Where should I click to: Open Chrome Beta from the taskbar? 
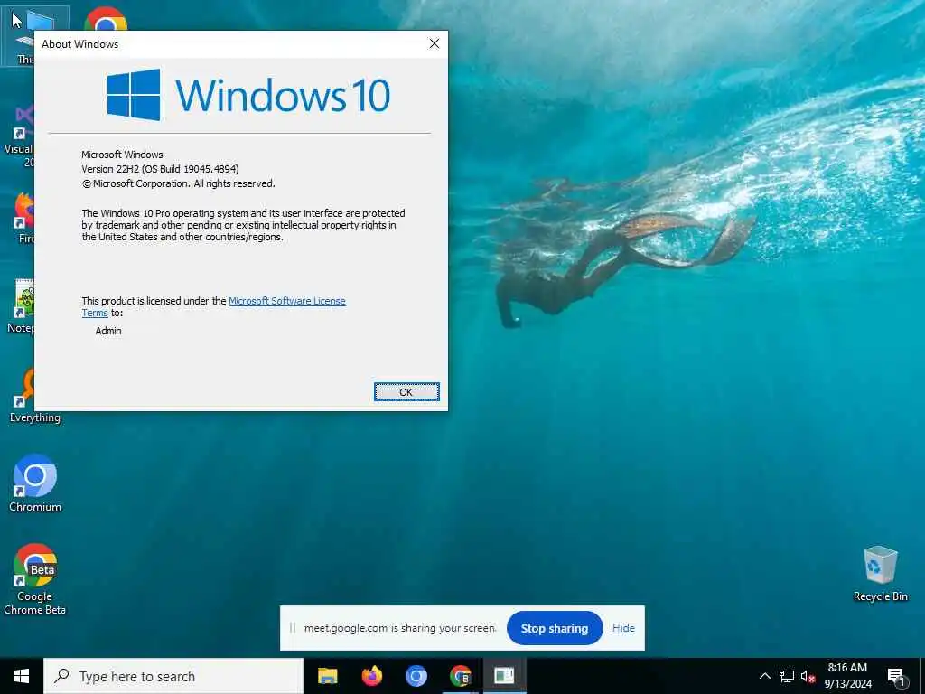460,676
